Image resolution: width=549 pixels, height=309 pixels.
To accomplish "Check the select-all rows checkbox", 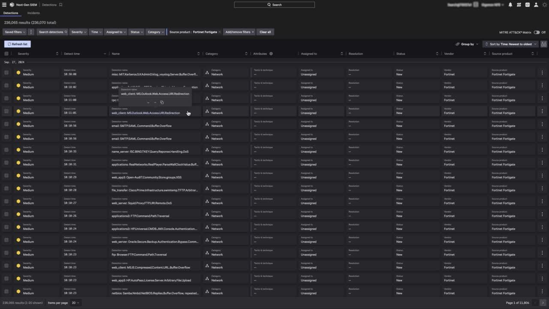I will click(x=6, y=54).
